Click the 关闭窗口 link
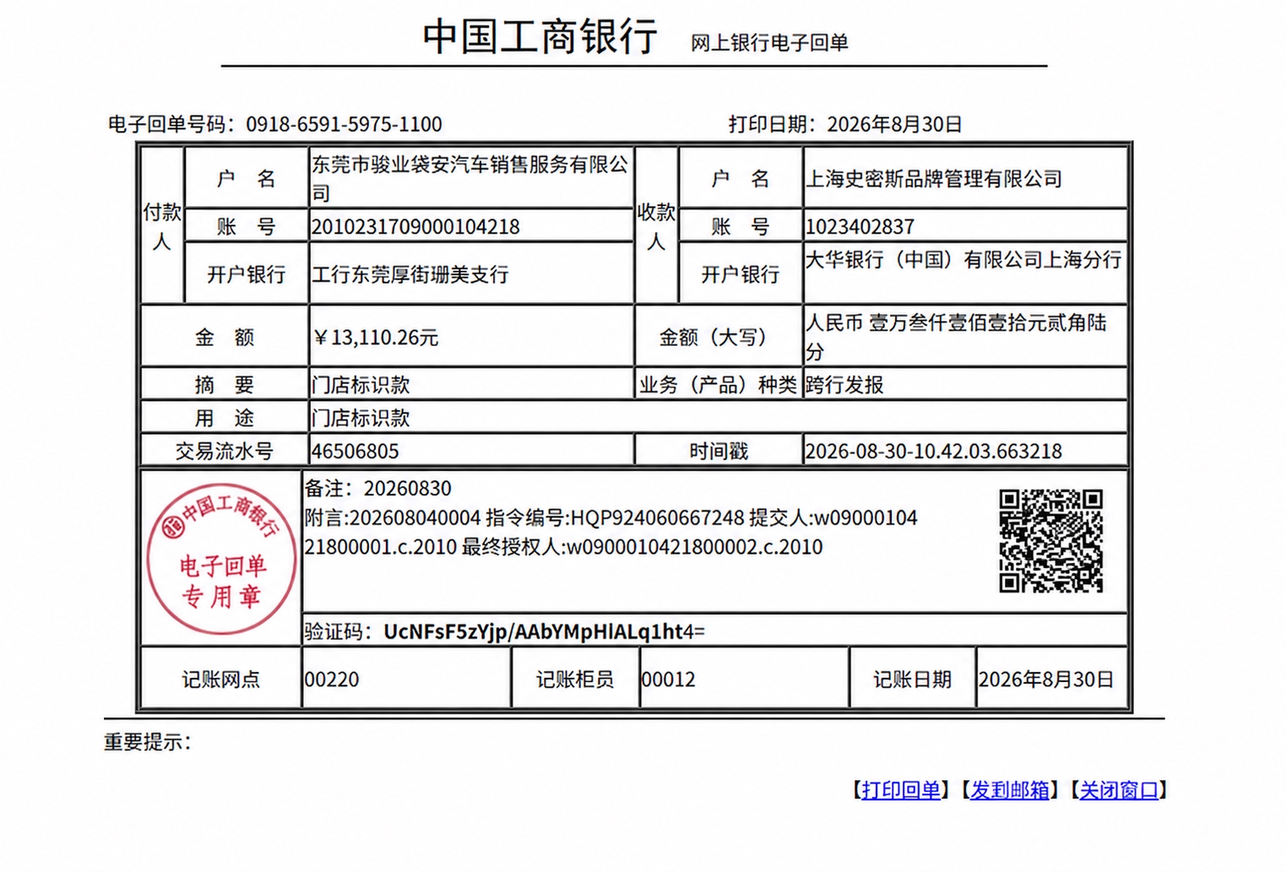The width and height of the screenshot is (1286, 872). point(1119,790)
